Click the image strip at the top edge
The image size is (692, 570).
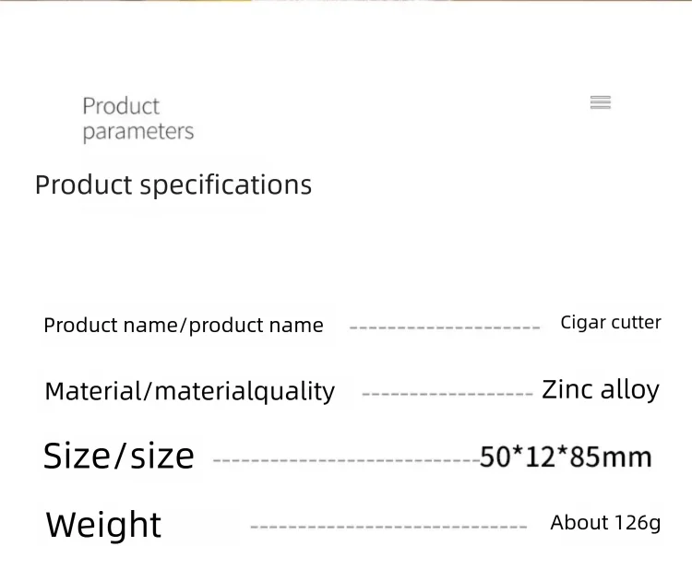point(346,2)
